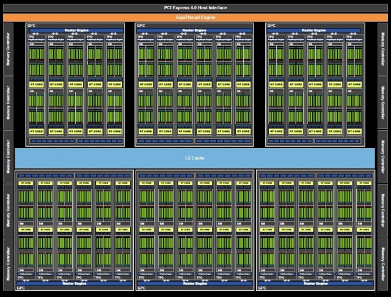The height and width of the screenshot is (297, 391).
Task: Click the fourth Memory Controller from top, left side
Action: [x=8, y=210]
